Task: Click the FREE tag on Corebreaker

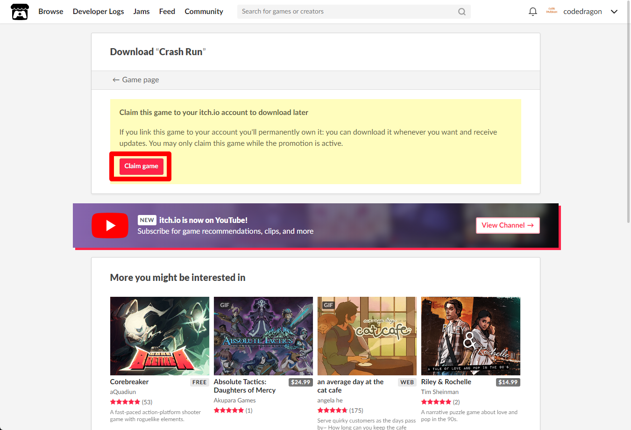Action: click(x=199, y=382)
